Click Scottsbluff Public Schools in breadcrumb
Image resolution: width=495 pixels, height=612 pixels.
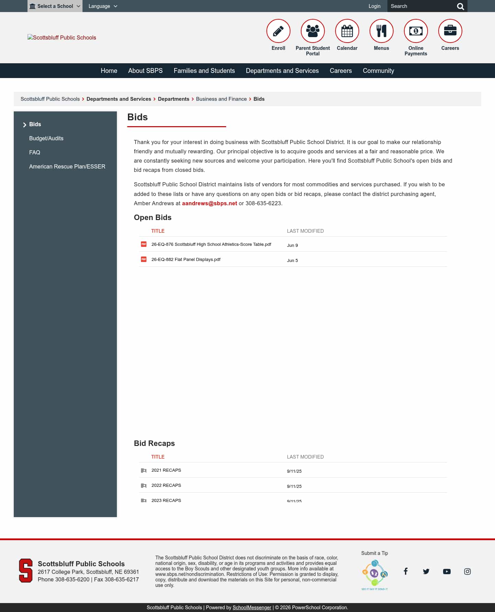[x=50, y=99]
